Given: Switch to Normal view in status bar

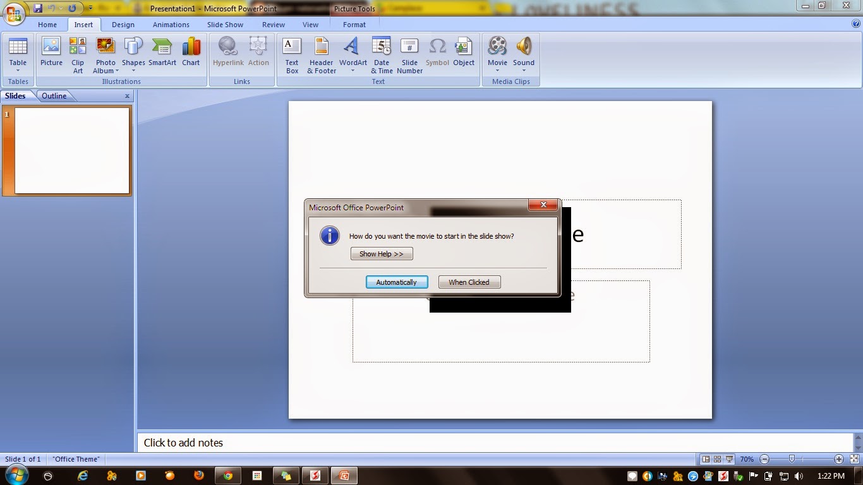Looking at the screenshot, I should (x=706, y=459).
